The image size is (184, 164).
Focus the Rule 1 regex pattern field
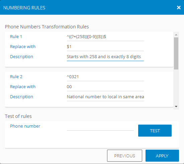tap(105, 37)
